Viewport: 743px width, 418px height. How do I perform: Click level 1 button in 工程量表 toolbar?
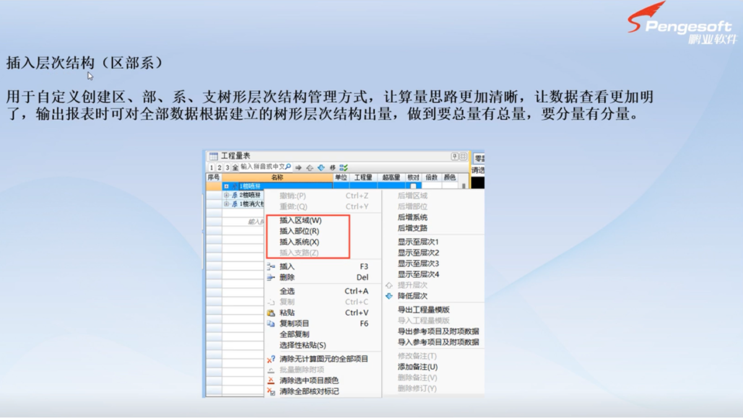tap(211, 168)
